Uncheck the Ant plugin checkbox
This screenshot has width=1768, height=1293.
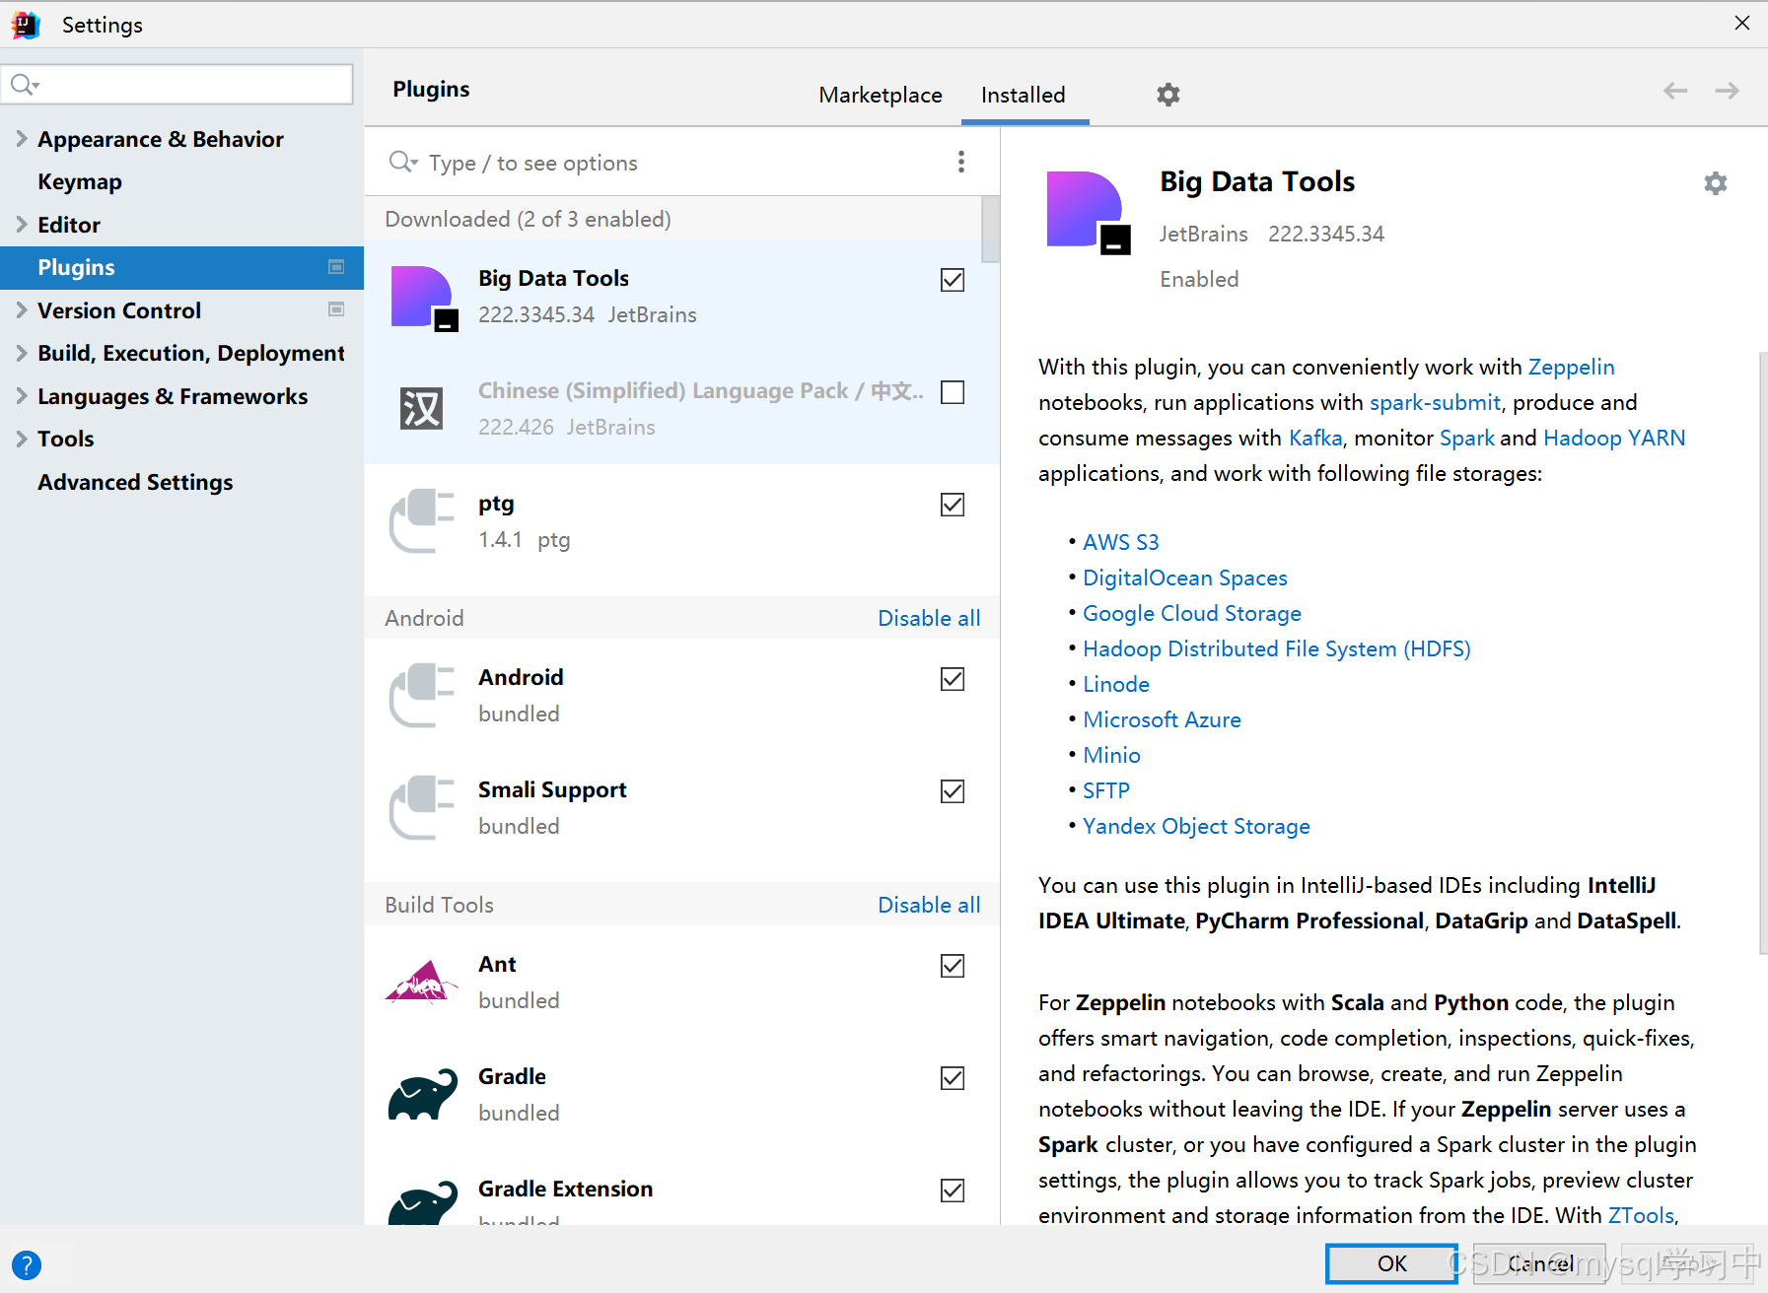pyautogui.click(x=953, y=966)
